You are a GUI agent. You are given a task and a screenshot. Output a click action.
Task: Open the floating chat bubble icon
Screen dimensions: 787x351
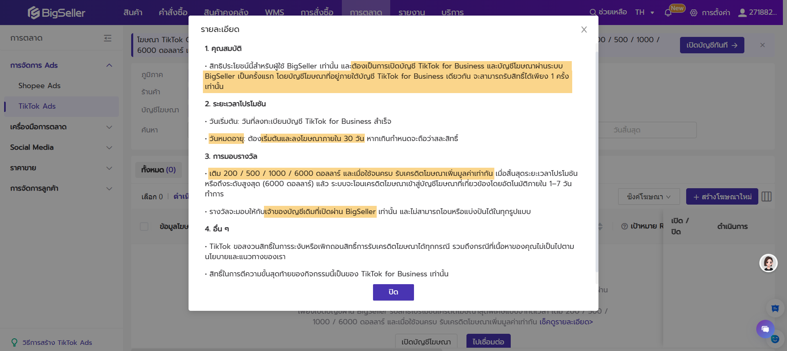pyautogui.click(x=765, y=329)
